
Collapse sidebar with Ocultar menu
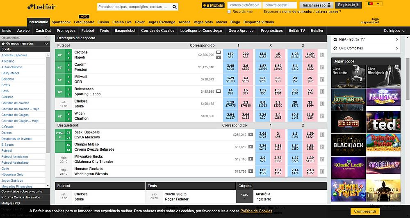(25, 38)
